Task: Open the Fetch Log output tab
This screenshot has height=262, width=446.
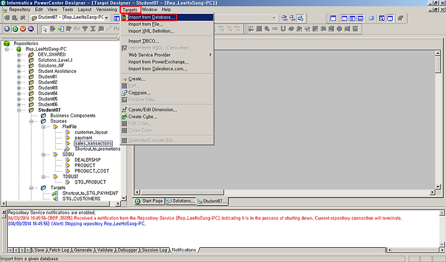Action: tap(59, 250)
